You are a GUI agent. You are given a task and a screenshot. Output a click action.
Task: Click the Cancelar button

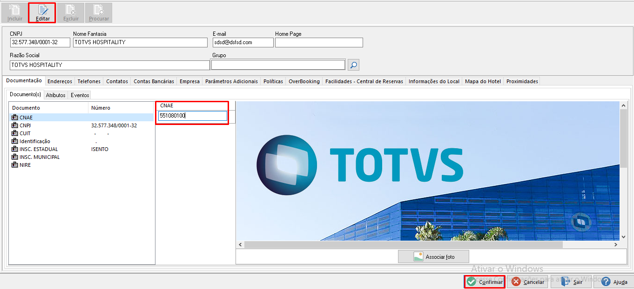528,282
